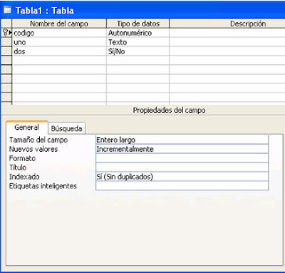Click the uno field name cell

[59, 42]
